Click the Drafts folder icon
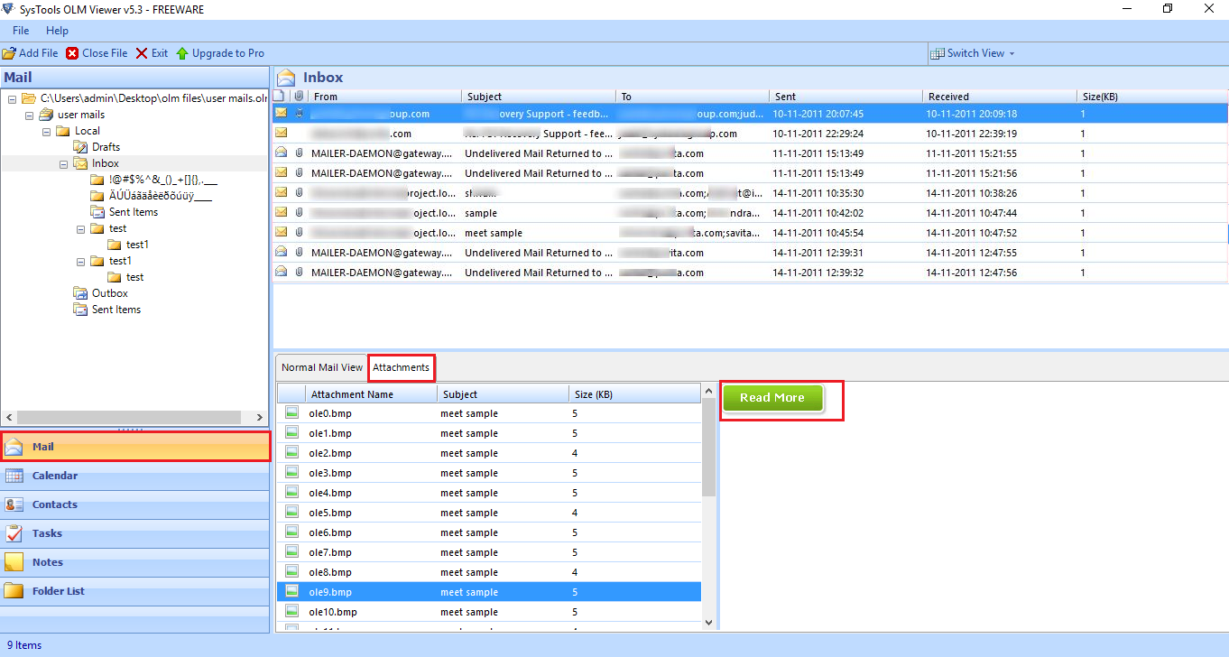The width and height of the screenshot is (1229, 657). point(80,147)
